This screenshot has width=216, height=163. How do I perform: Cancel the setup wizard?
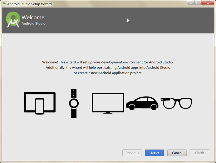[x=177, y=153]
